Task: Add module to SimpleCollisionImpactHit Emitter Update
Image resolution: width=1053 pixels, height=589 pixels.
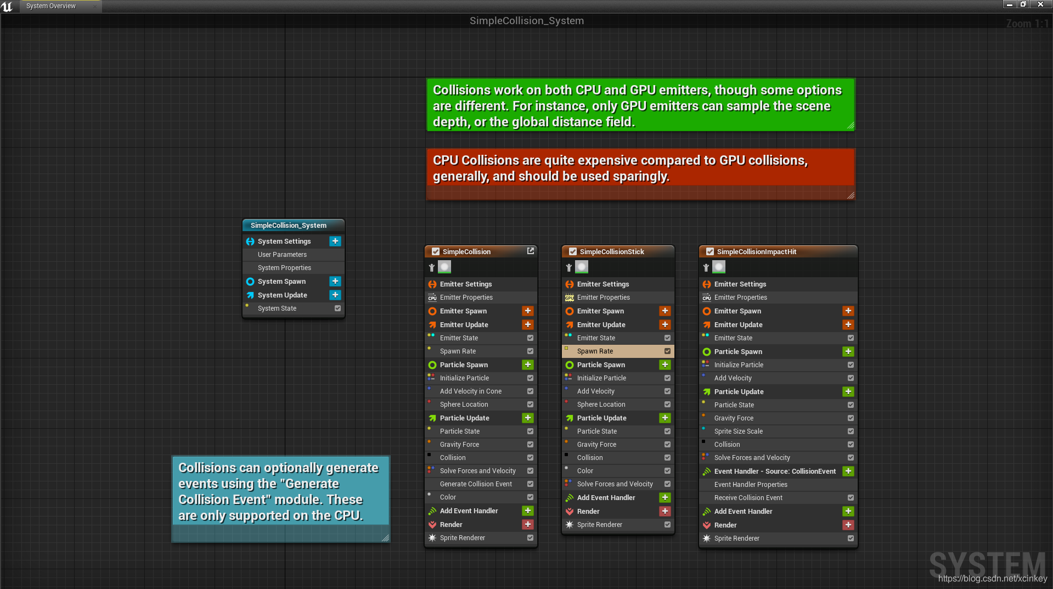Action: (848, 324)
